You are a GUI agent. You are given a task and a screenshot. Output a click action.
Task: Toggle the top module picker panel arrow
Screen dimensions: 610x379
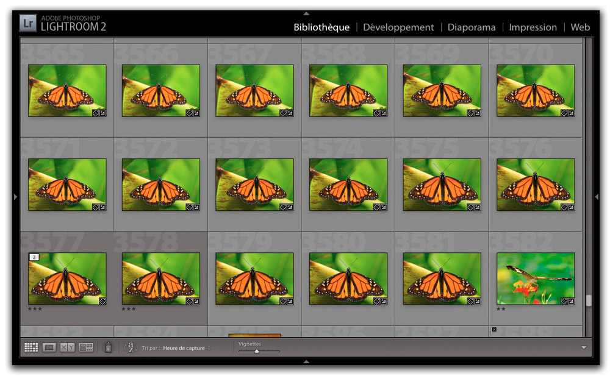[x=306, y=13]
